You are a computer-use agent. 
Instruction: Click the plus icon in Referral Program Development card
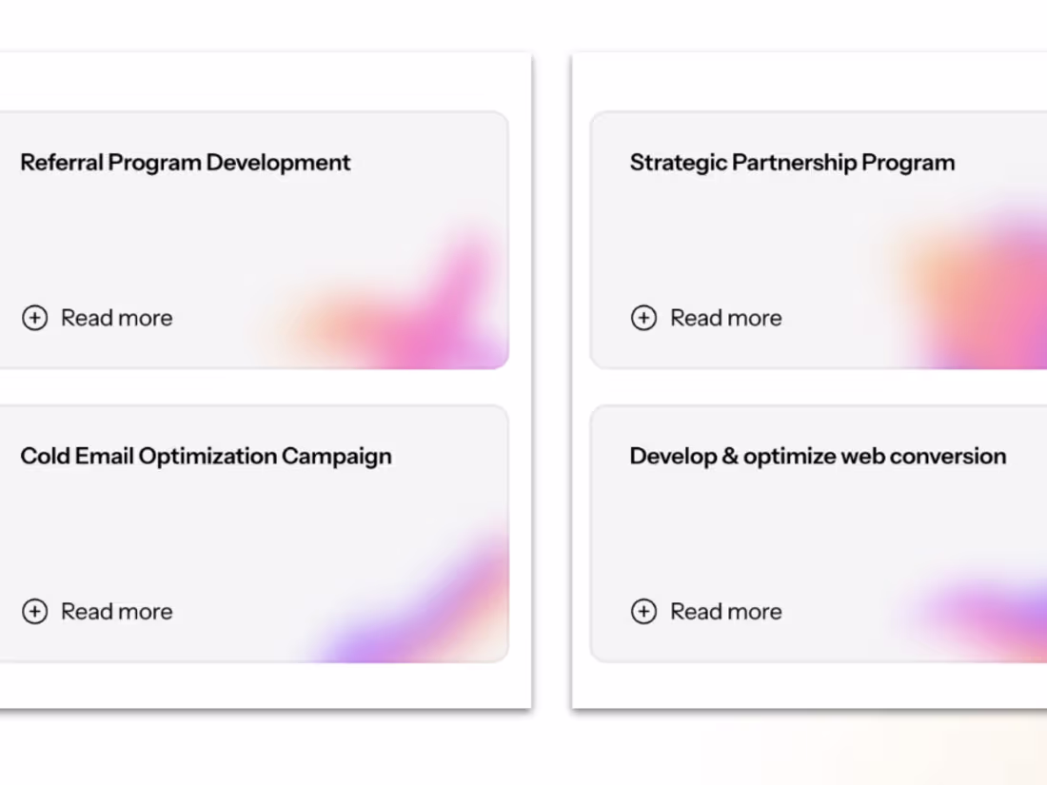tap(34, 318)
